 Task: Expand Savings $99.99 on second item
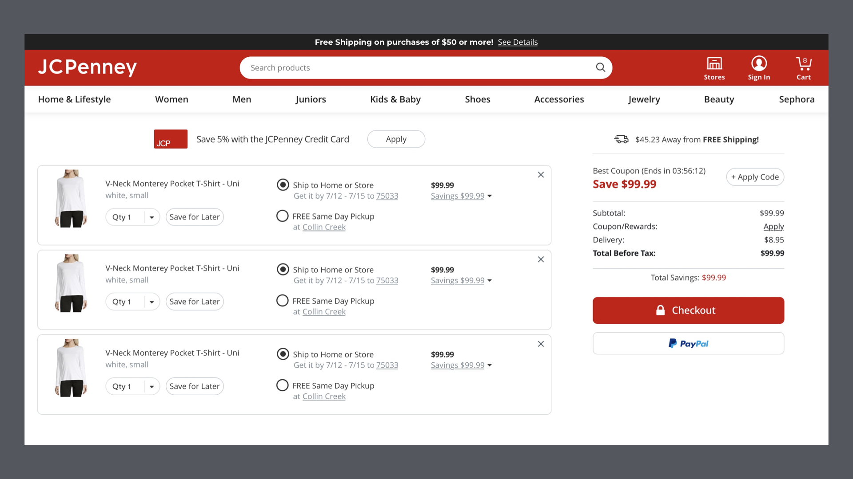click(x=461, y=281)
